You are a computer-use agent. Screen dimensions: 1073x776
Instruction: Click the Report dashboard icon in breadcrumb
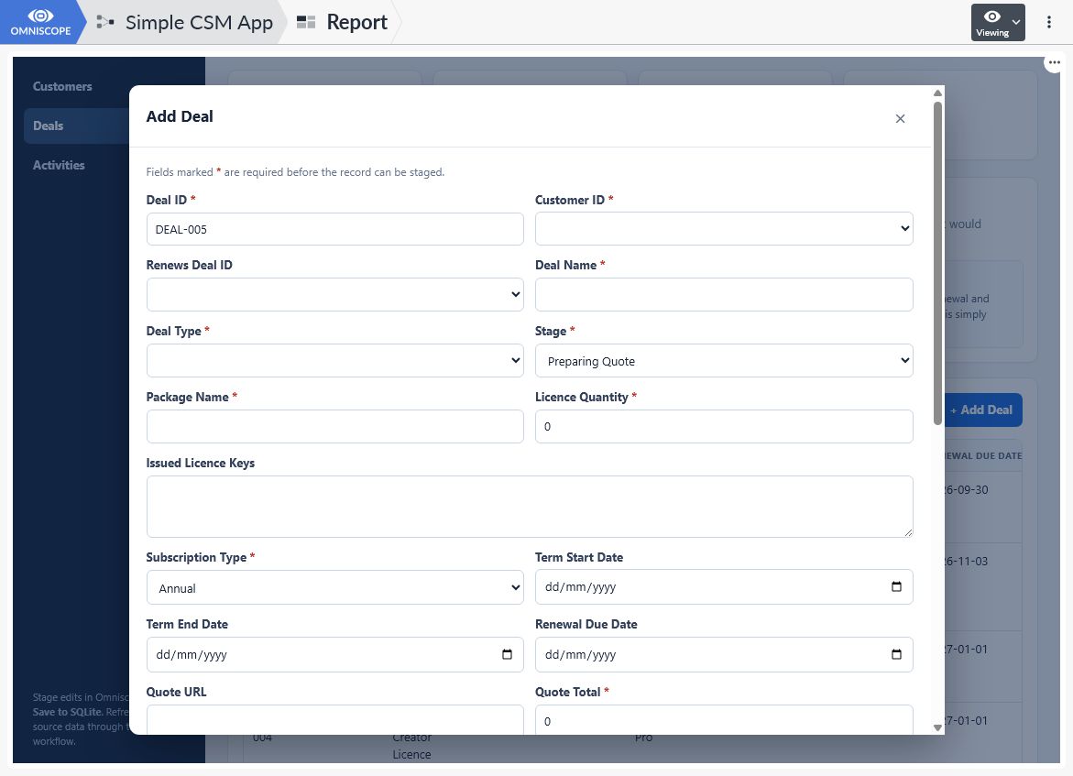click(306, 22)
